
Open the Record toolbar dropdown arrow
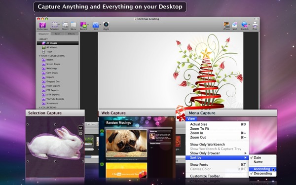point(88,25)
